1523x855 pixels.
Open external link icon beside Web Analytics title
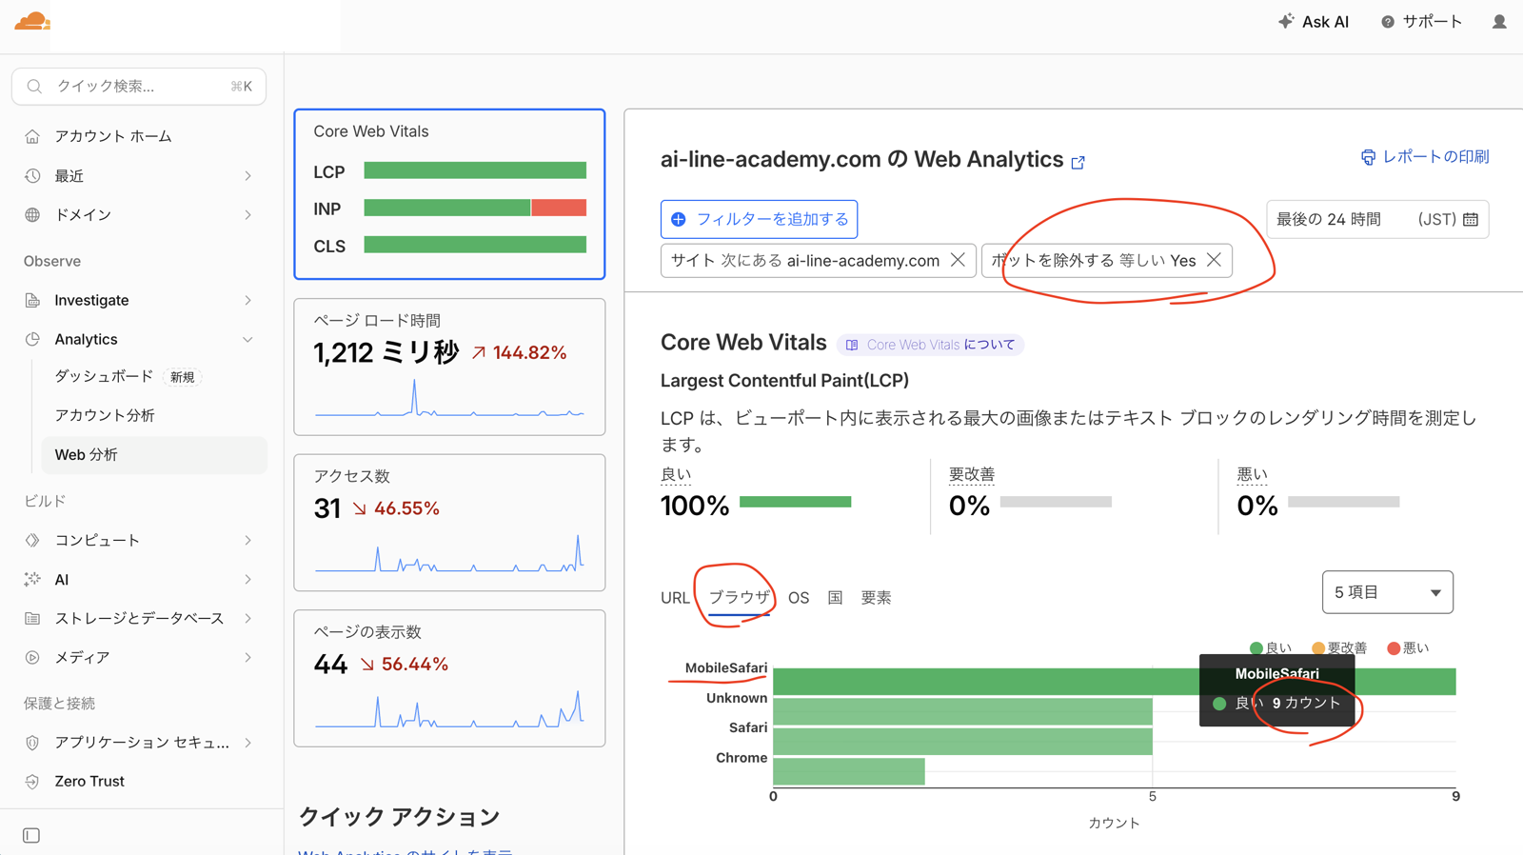(x=1078, y=162)
